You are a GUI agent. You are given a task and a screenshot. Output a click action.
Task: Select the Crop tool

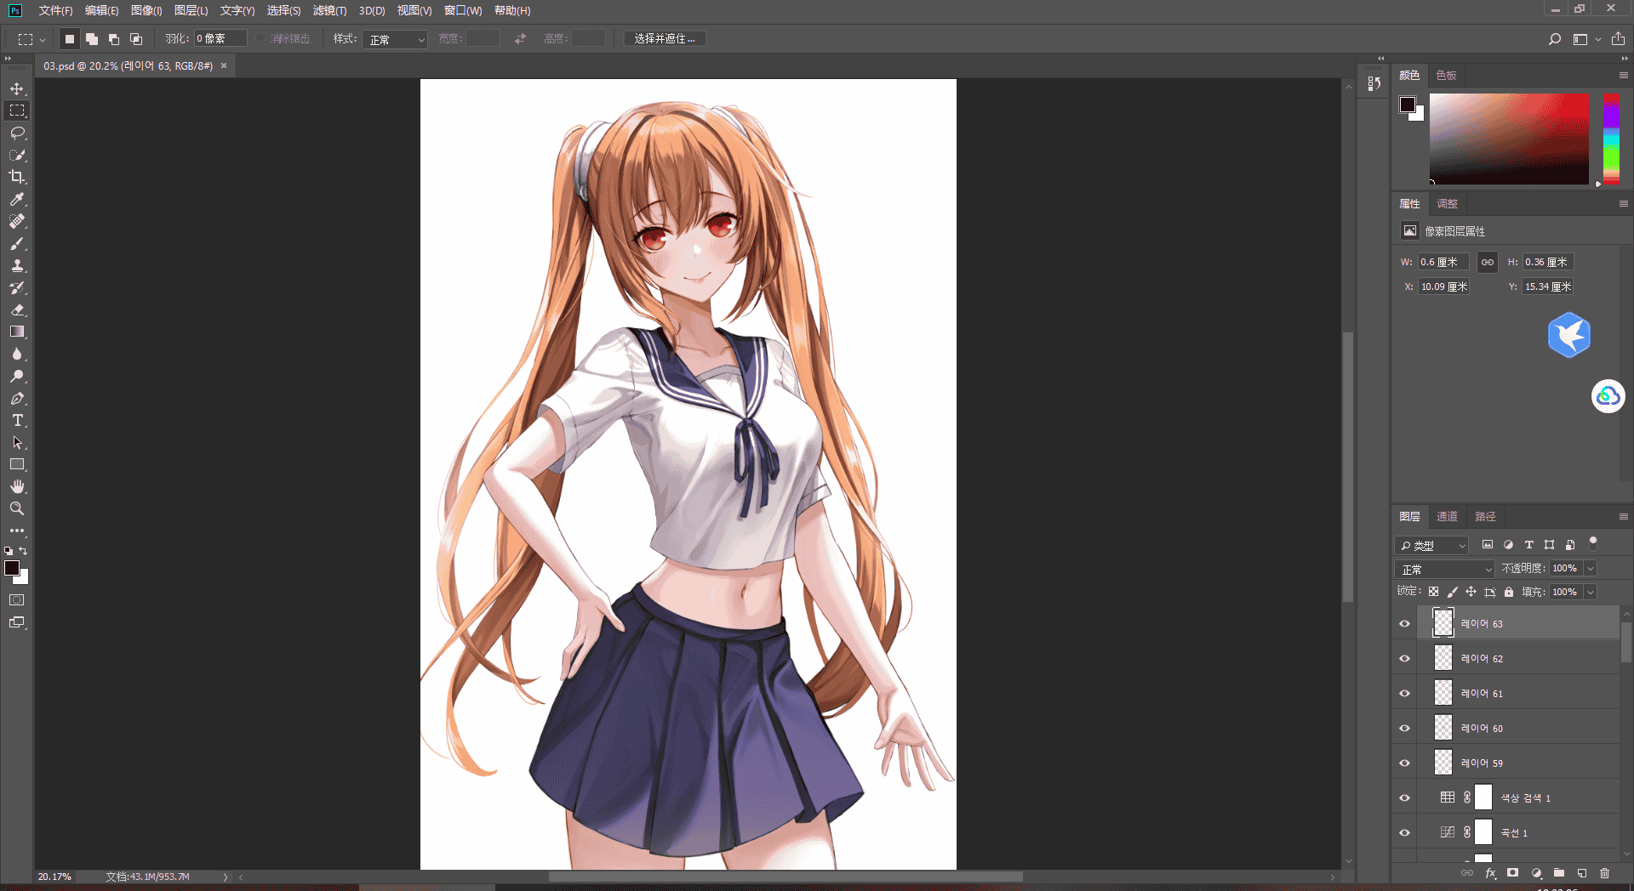point(17,177)
